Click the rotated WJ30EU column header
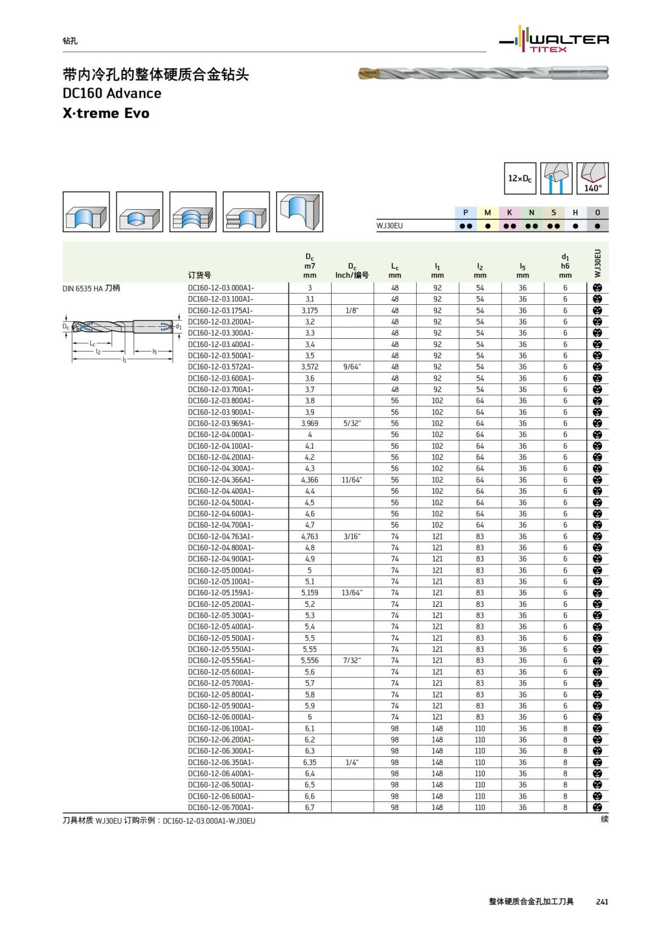 click(598, 264)
